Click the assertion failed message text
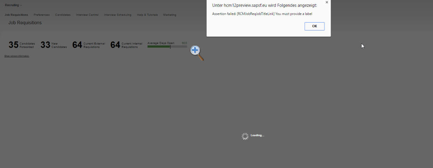Screen dimensions: 433x168 [262, 14]
